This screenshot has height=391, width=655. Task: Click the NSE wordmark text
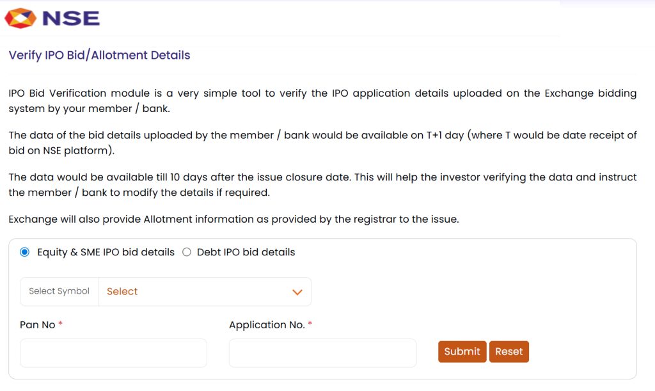tap(70, 18)
